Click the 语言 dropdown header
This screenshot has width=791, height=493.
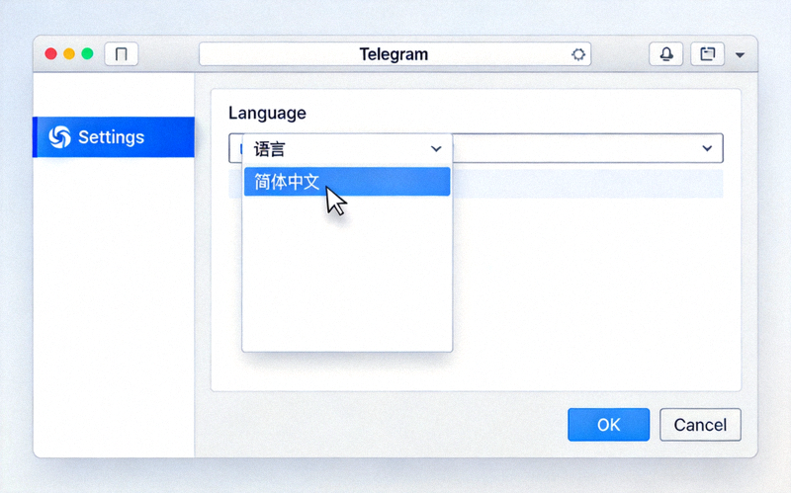click(x=347, y=149)
